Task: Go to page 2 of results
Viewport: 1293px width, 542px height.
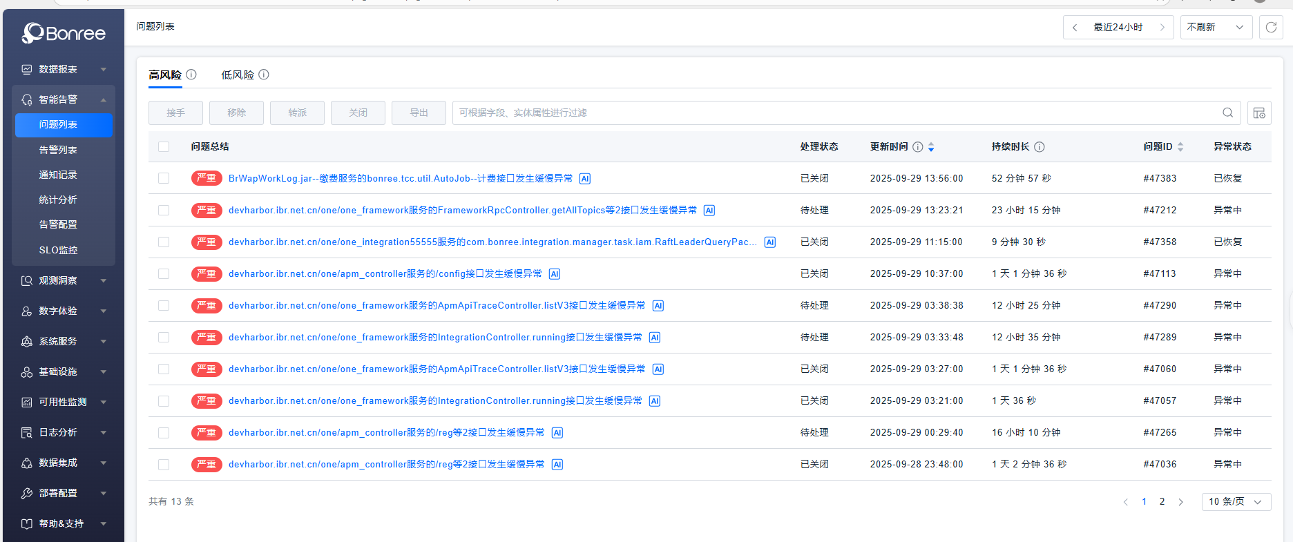Action: pos(1162,502)
